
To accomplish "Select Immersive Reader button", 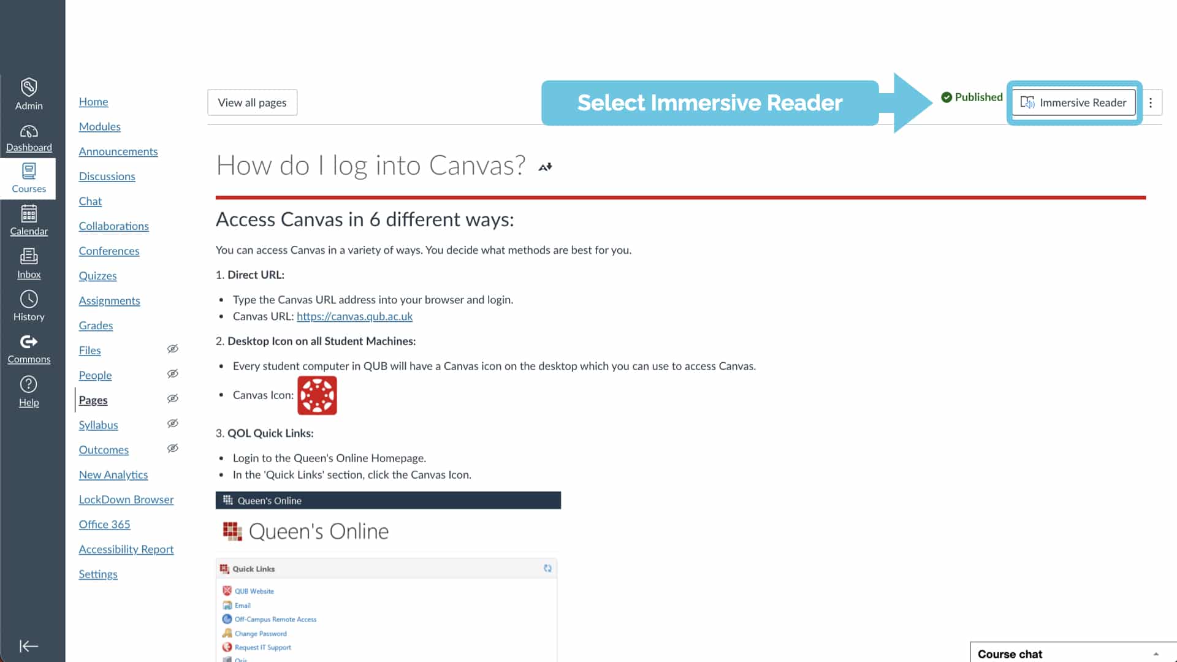I will (1073, 102).
